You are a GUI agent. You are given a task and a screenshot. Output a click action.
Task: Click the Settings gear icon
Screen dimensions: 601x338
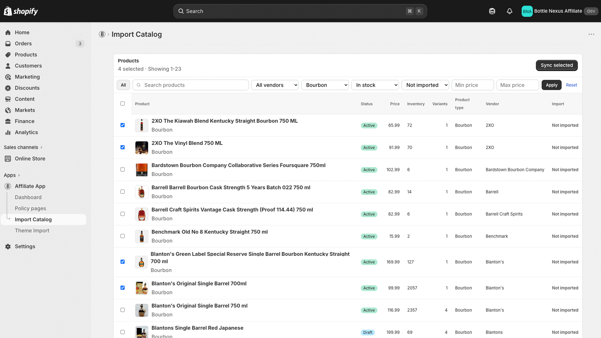[8, 247]
